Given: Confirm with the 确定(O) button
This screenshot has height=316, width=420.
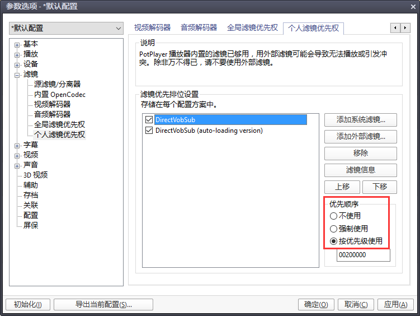Looking at the screenshot, I should tap(316, 305).
